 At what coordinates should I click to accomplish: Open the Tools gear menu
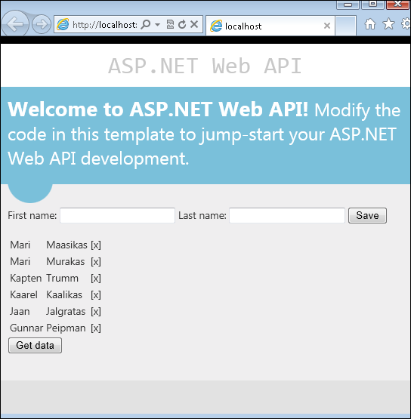tap(406, 24)
